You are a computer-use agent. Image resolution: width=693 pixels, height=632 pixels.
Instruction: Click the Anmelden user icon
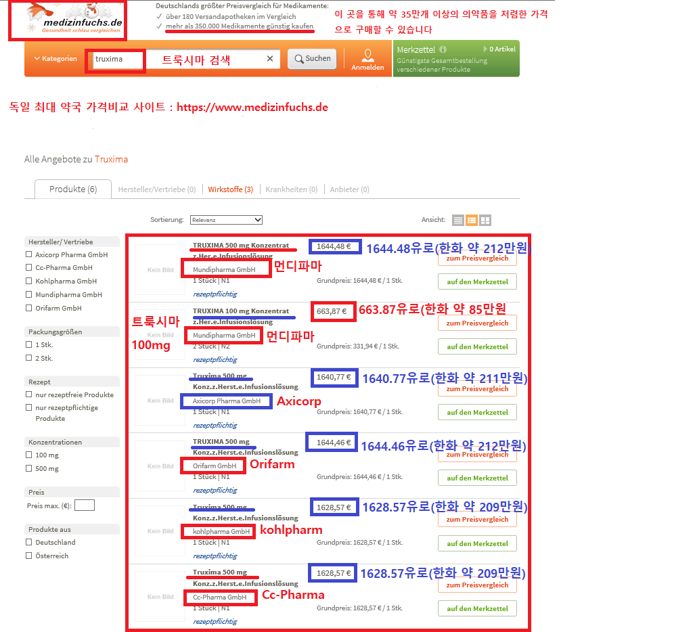point(367,54)
